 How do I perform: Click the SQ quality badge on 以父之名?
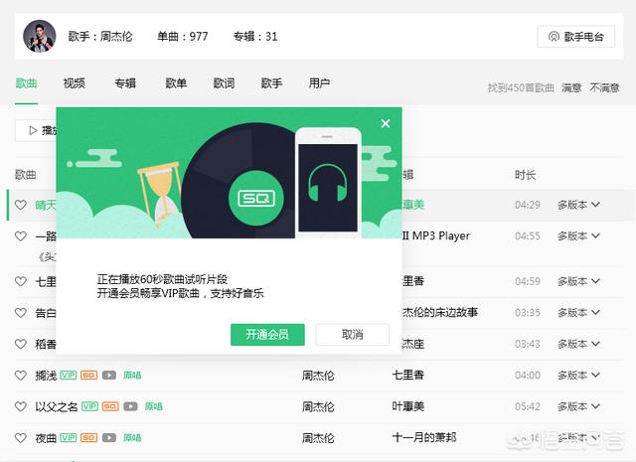(110, 406)
